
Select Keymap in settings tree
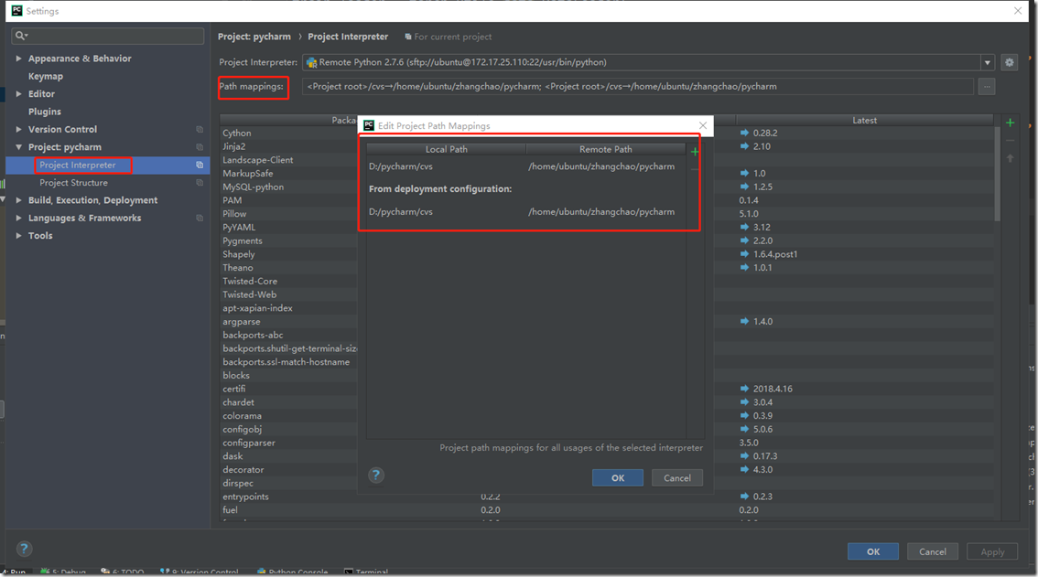click(46, 76)
